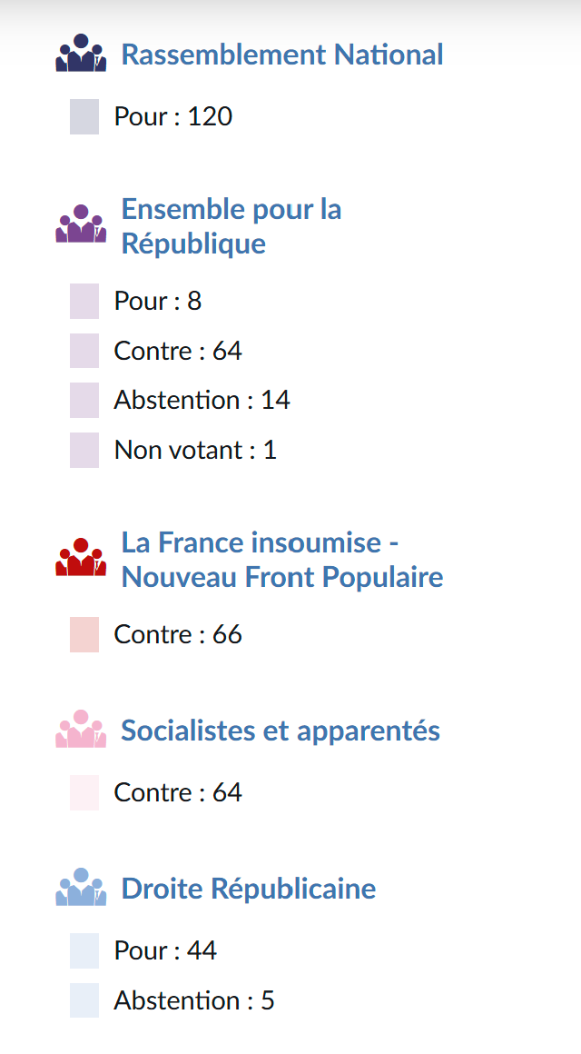Viewport: 581px width, 1054px height.
Task: Click the pink Socialistes et apparentés icon
Action: 82,729
